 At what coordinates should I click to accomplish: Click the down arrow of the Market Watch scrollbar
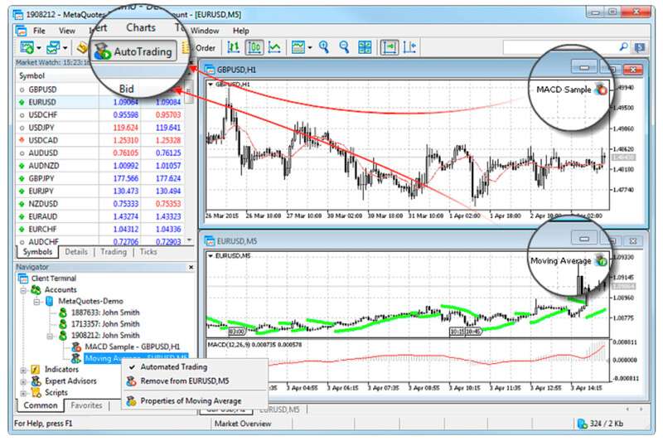click(x=190, y=240)
